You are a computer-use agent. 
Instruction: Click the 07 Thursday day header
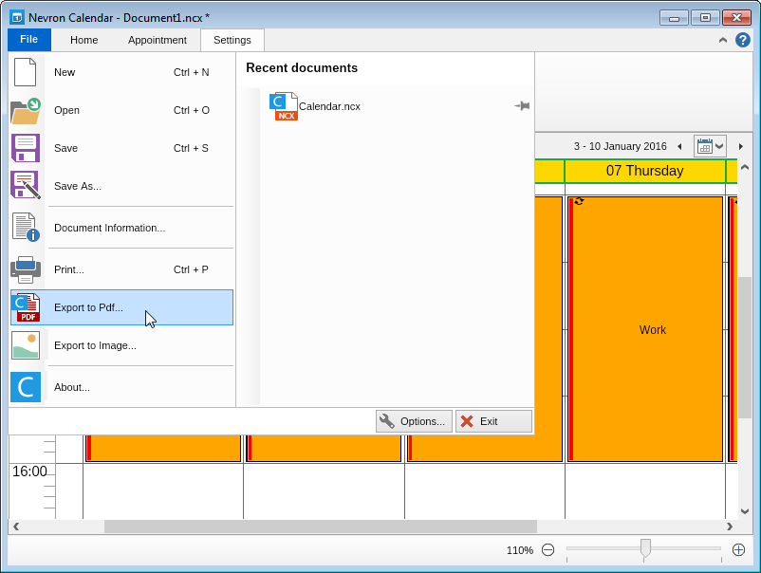(645, 171)
